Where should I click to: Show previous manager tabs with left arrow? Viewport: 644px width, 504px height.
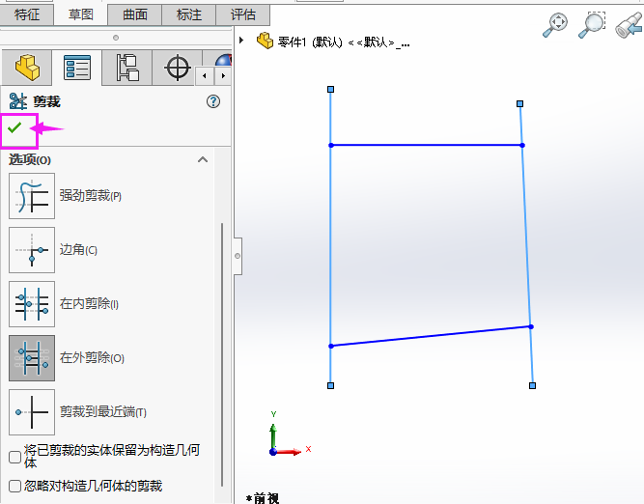point(205,75)
